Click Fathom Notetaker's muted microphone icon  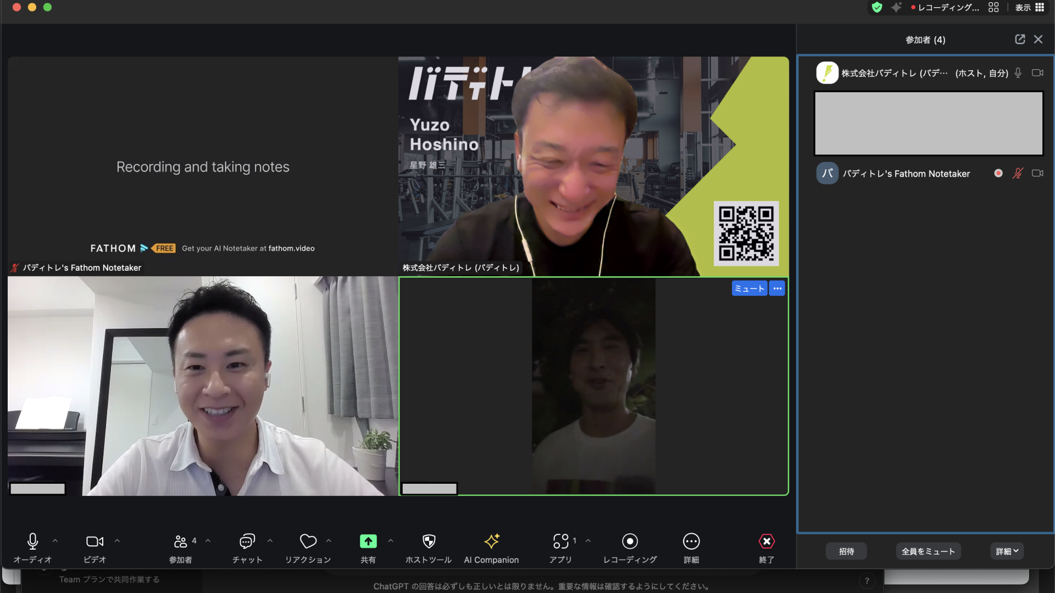click(x=1018, y=174)
